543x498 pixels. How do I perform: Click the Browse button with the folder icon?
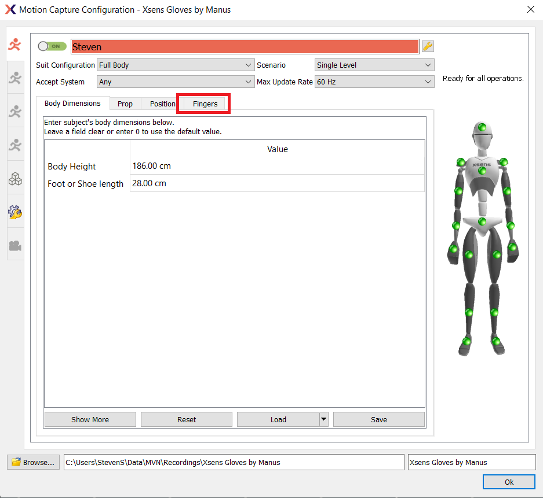coord(34,462)
